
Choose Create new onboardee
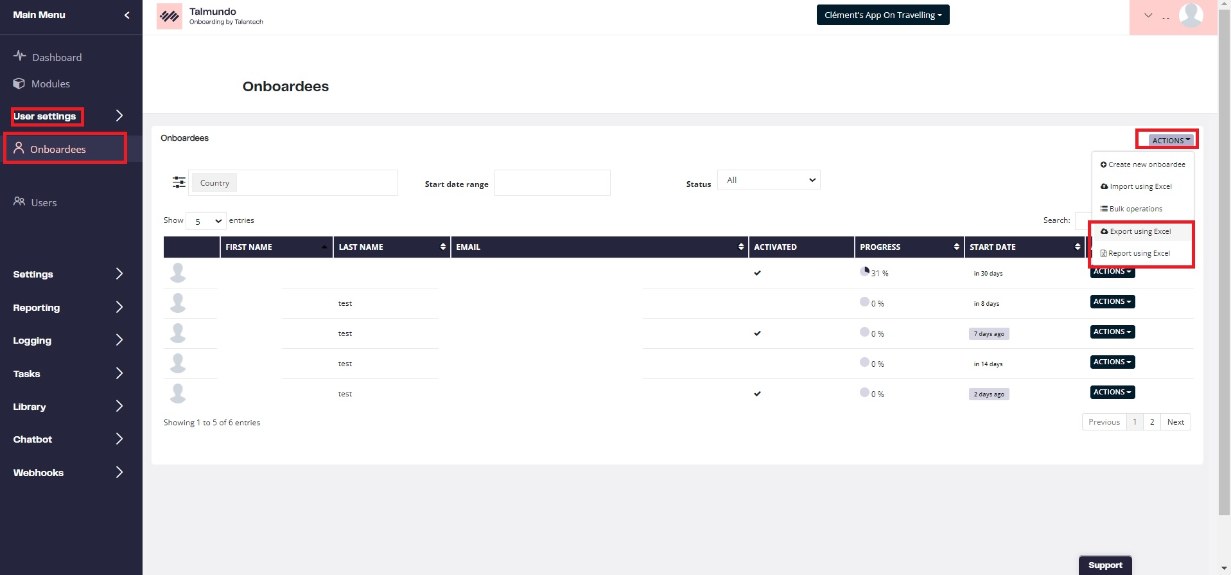(x=1142, y=164)
